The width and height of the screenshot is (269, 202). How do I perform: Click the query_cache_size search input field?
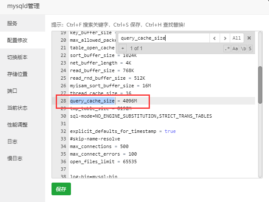tap(164, 38)
